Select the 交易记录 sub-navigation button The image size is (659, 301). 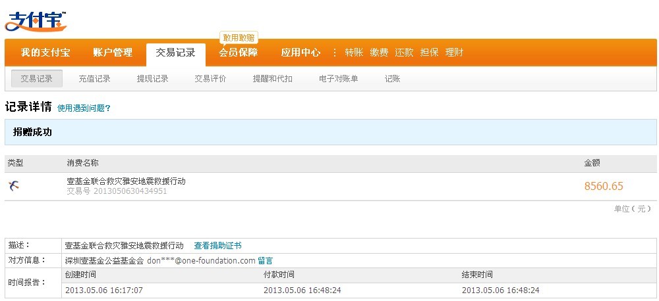(36, 78)
